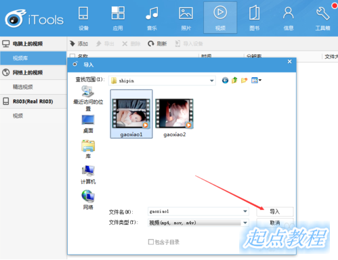Open the 设备 (Device) section
The width and height of the screenshot is (338, 260).
[x=83, y=18]
